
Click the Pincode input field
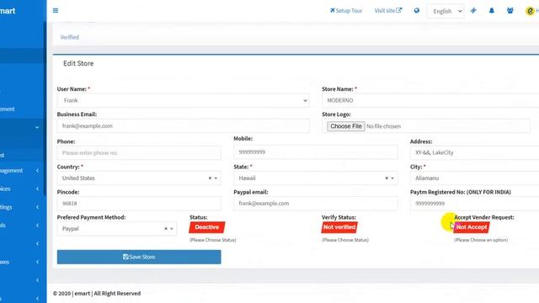pos(139,204)
